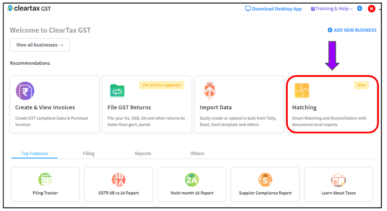
Task: Open the Create & View Invoices card title
Action: (45, 107)
